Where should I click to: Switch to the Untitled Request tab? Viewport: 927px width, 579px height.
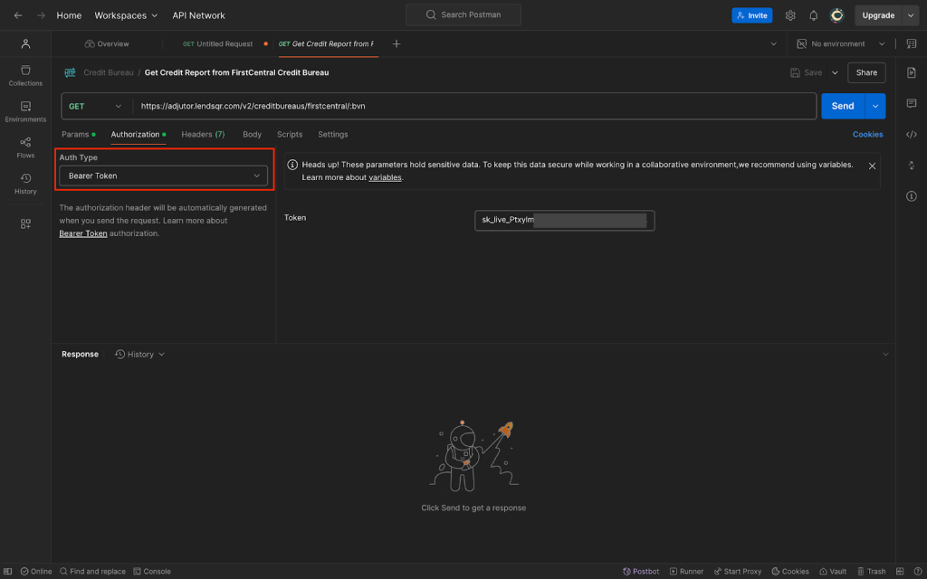coord(217,43)
